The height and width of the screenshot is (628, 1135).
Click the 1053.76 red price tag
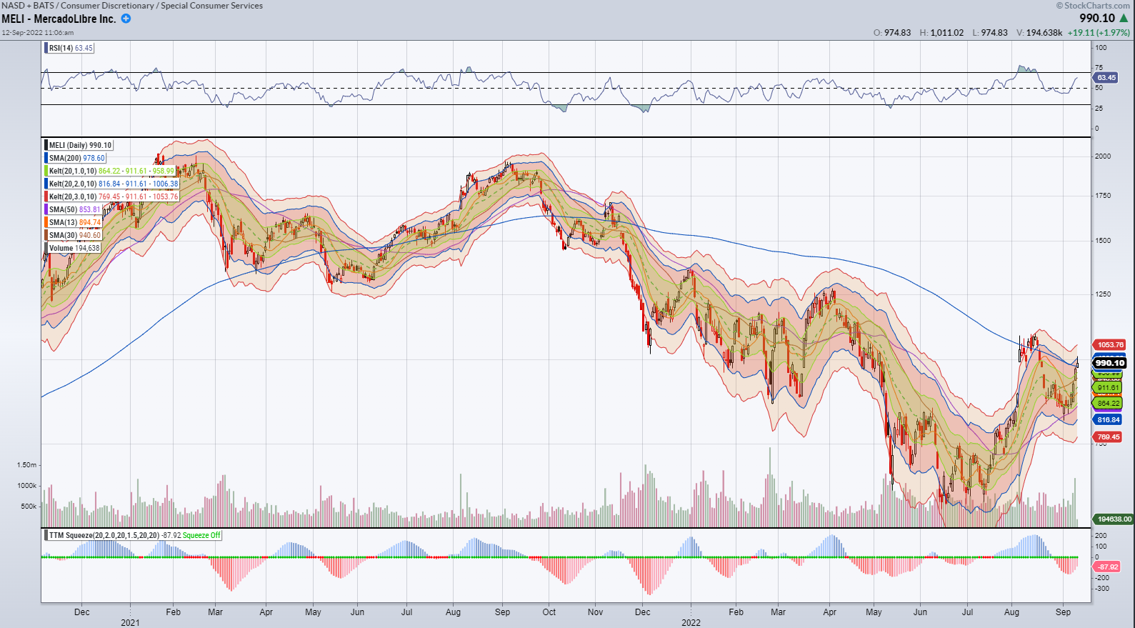[1109, 344]
